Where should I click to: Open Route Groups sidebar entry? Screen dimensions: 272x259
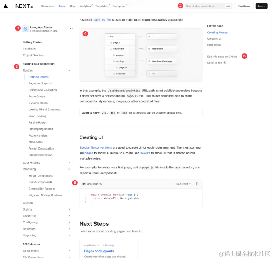pyautogui.click(x=37, y=97)
